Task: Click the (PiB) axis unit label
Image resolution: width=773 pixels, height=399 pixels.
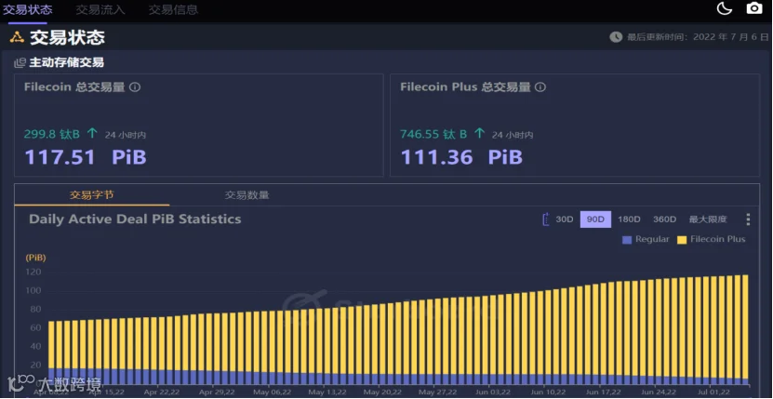Action: click(x=36, y=258)
